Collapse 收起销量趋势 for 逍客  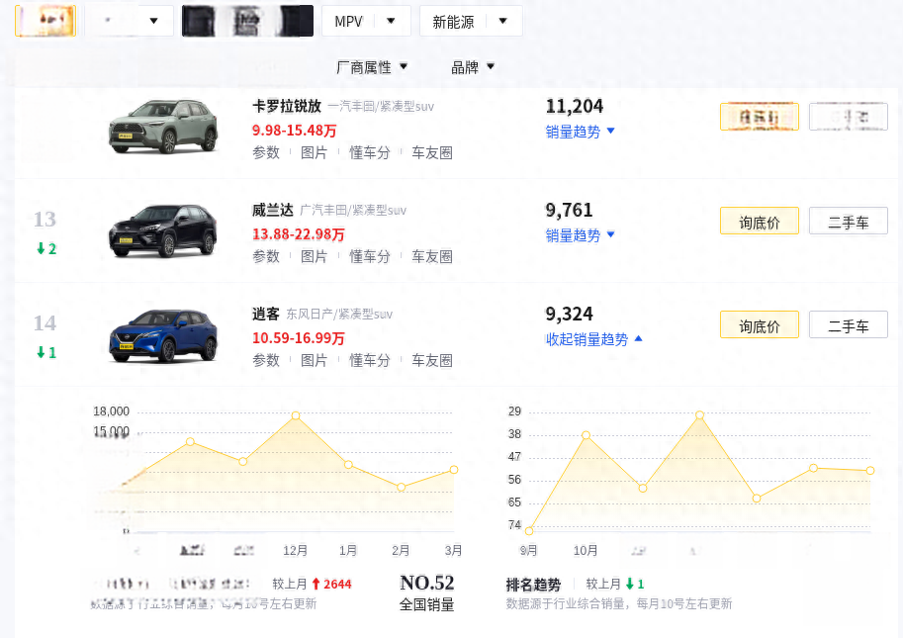tap(593, 339)
